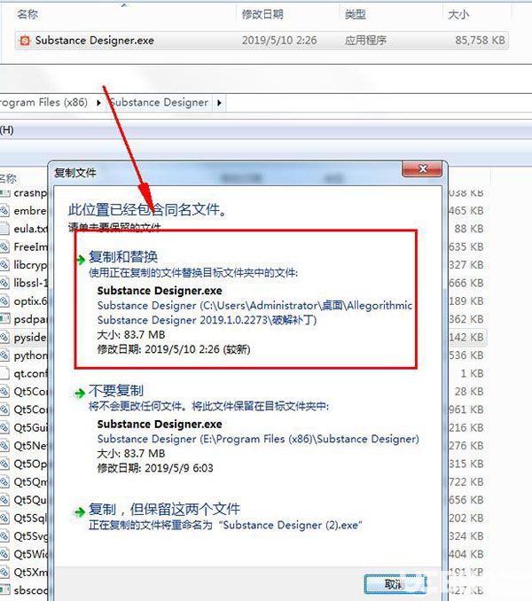This screenshot has width=532, height=601.
Task: Click the 此位置已经包含同名文件 heading text
Action: point(147,210)
